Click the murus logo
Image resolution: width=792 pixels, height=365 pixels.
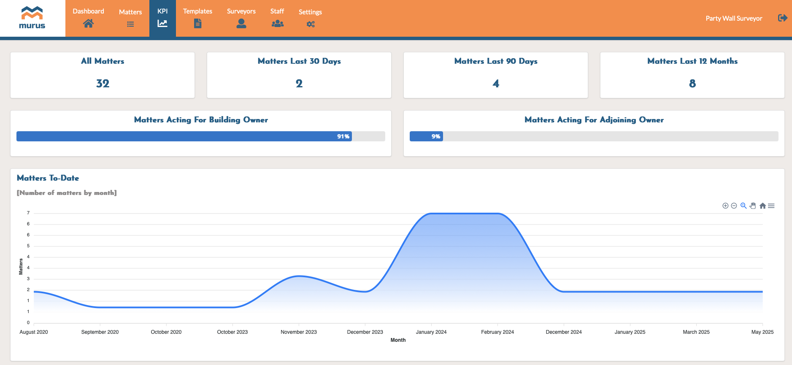(x=32, y=18)
